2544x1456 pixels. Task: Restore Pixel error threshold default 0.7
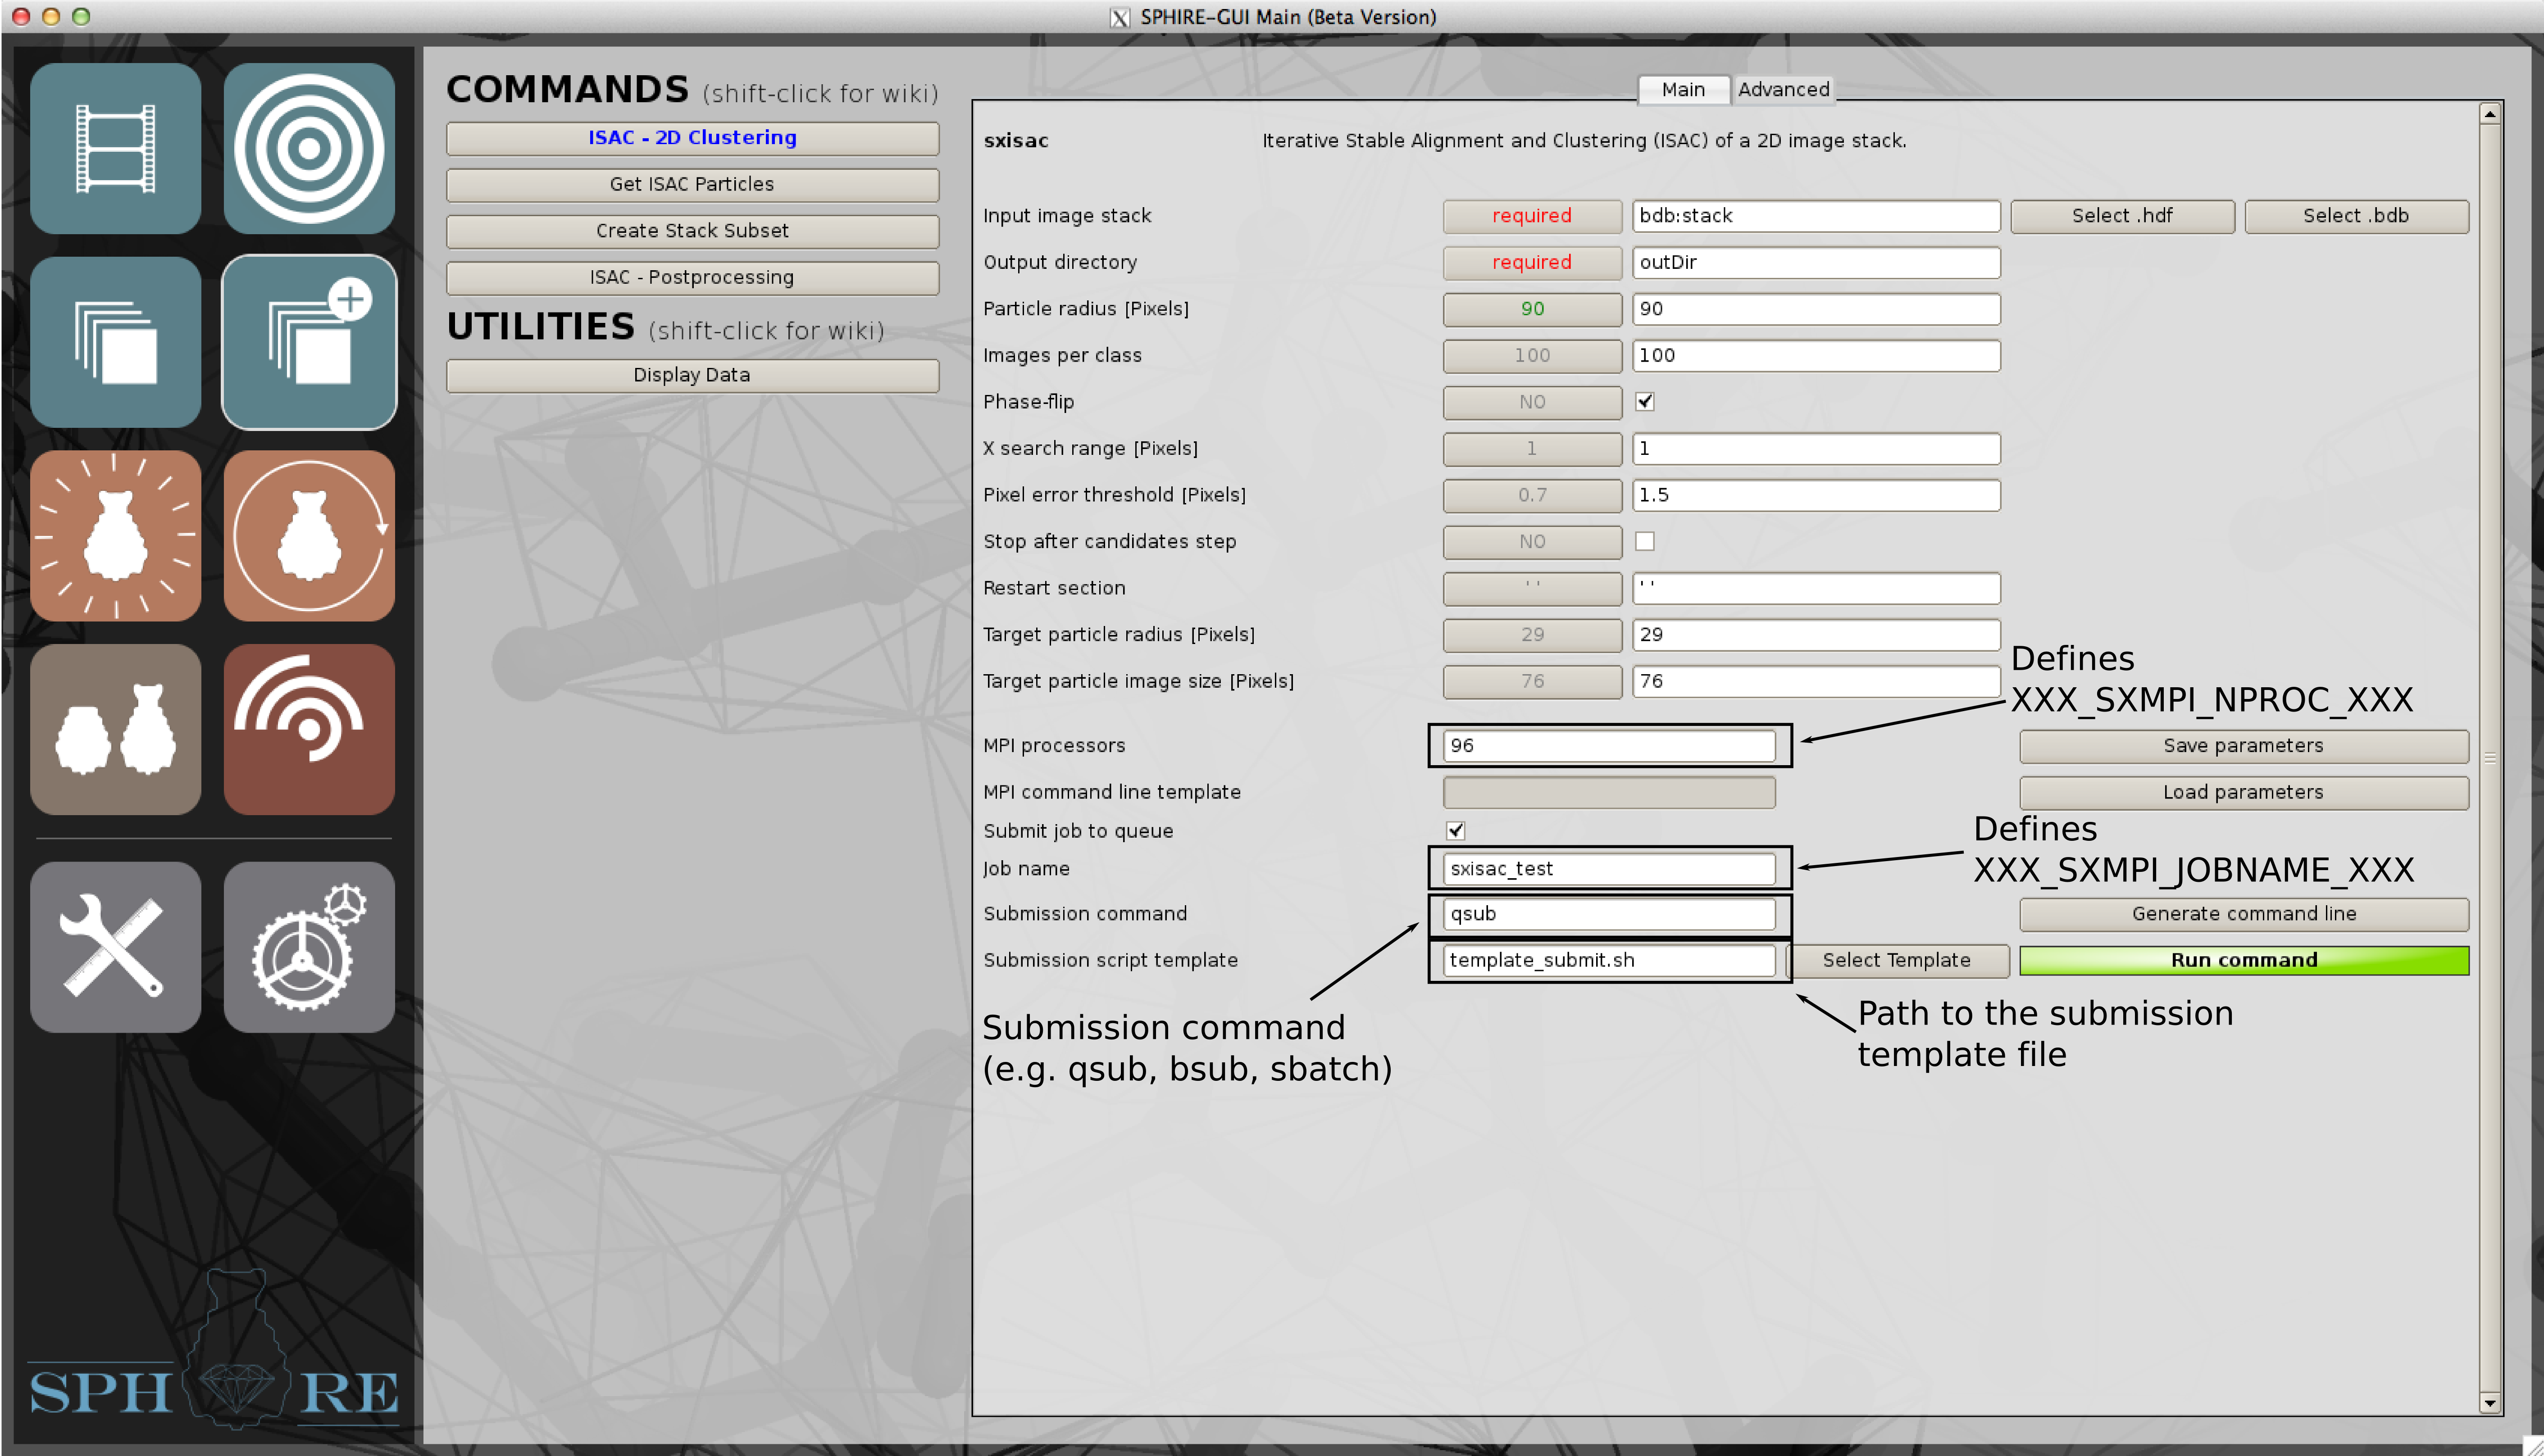click(1532, 495)
